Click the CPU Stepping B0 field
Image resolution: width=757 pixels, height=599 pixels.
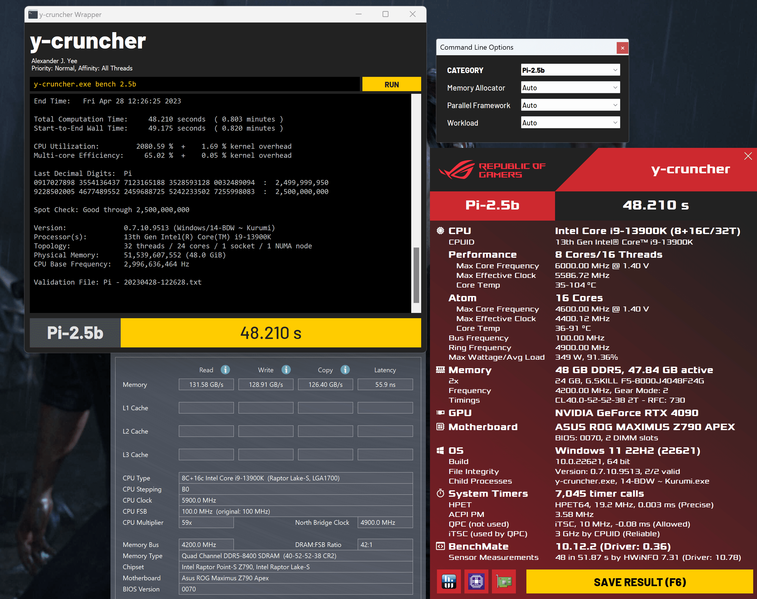click(296, 489)
